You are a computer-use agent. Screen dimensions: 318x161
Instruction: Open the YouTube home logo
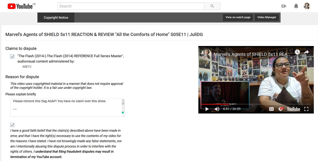click(20, 6)
